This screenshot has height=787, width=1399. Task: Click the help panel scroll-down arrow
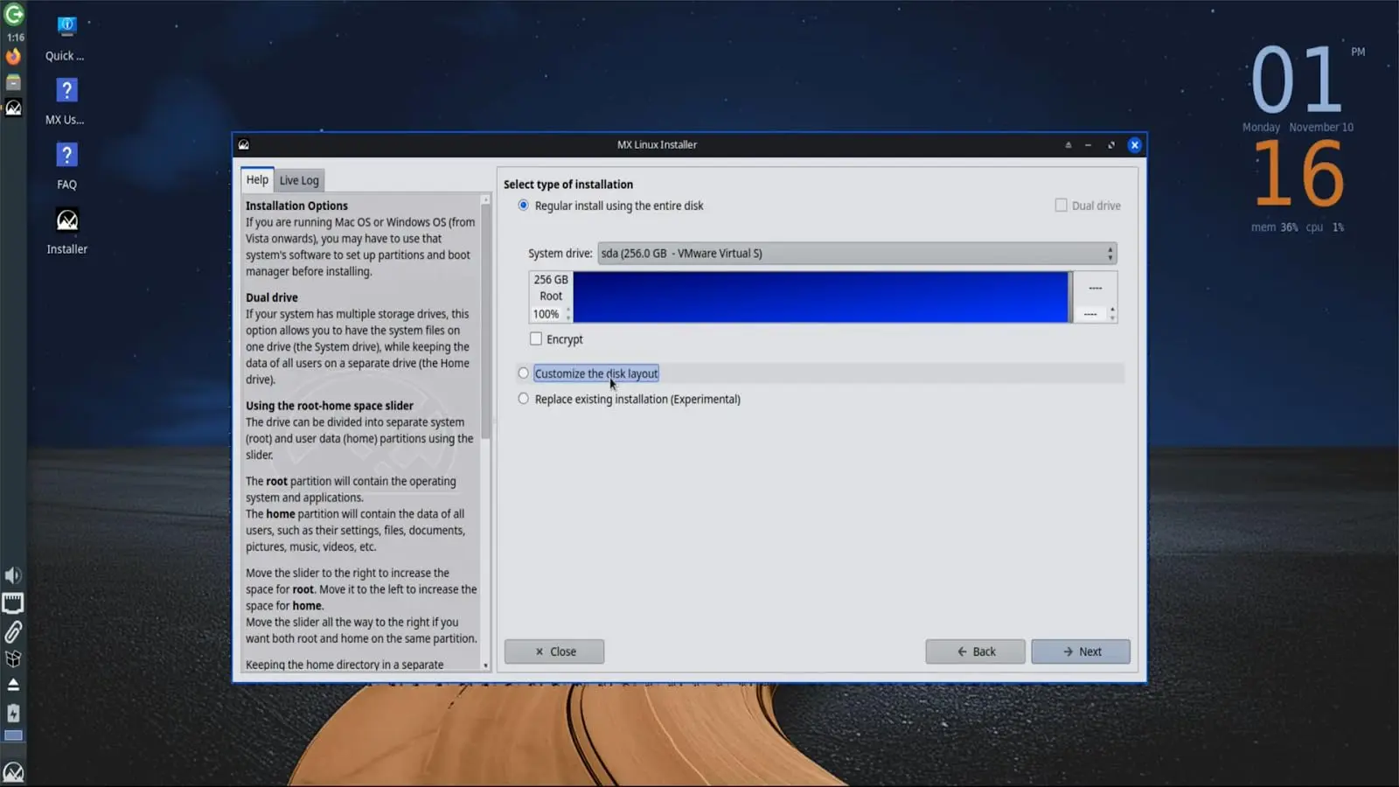(x=485, y=665)
